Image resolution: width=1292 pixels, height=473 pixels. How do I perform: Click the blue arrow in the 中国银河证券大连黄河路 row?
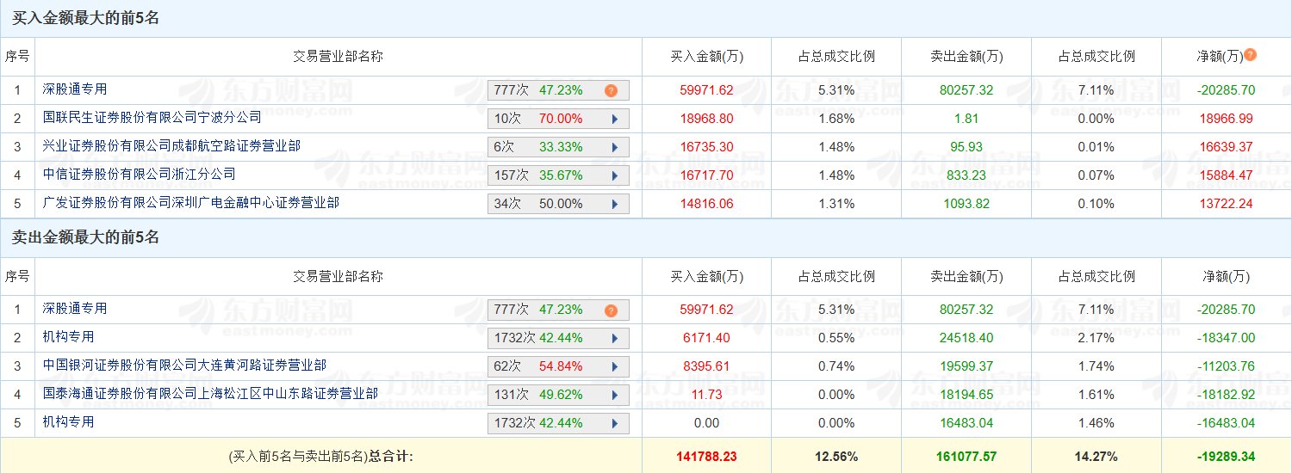click(615, 367)
